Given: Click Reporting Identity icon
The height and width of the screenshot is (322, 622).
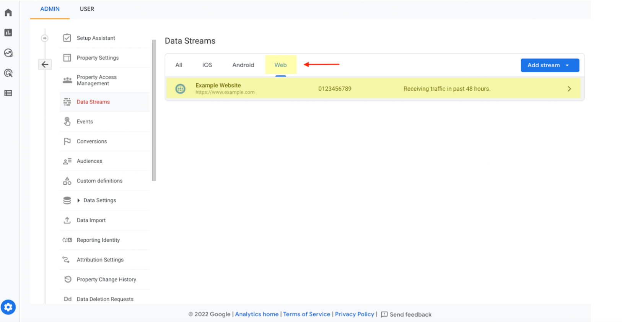Looking at the screenshot, I should click(67, 240).
